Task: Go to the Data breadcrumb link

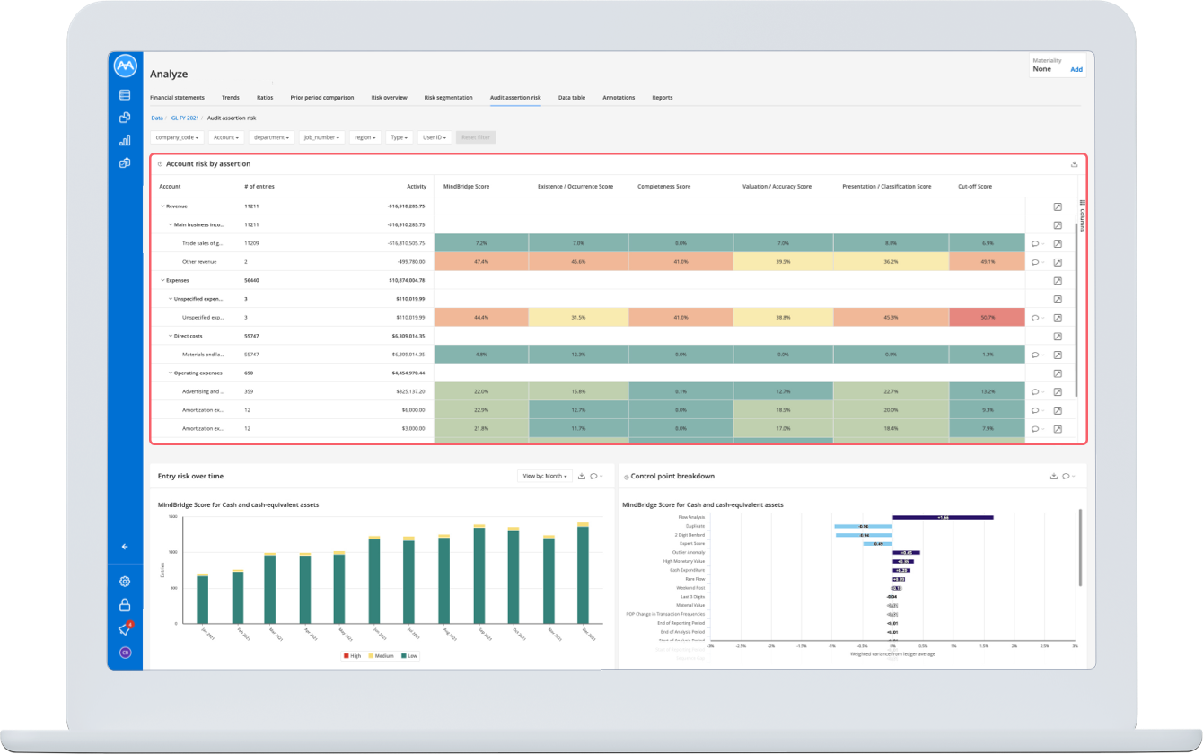Action: pos(157,118)
